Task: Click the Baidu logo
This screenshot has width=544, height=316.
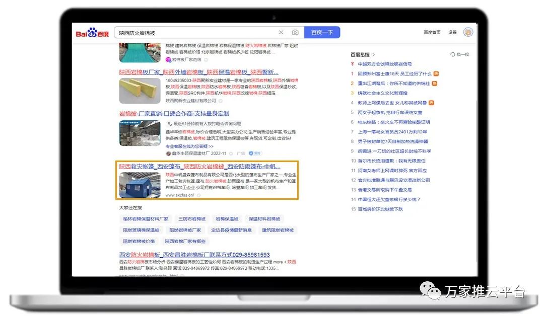Action: click(92, 33)
